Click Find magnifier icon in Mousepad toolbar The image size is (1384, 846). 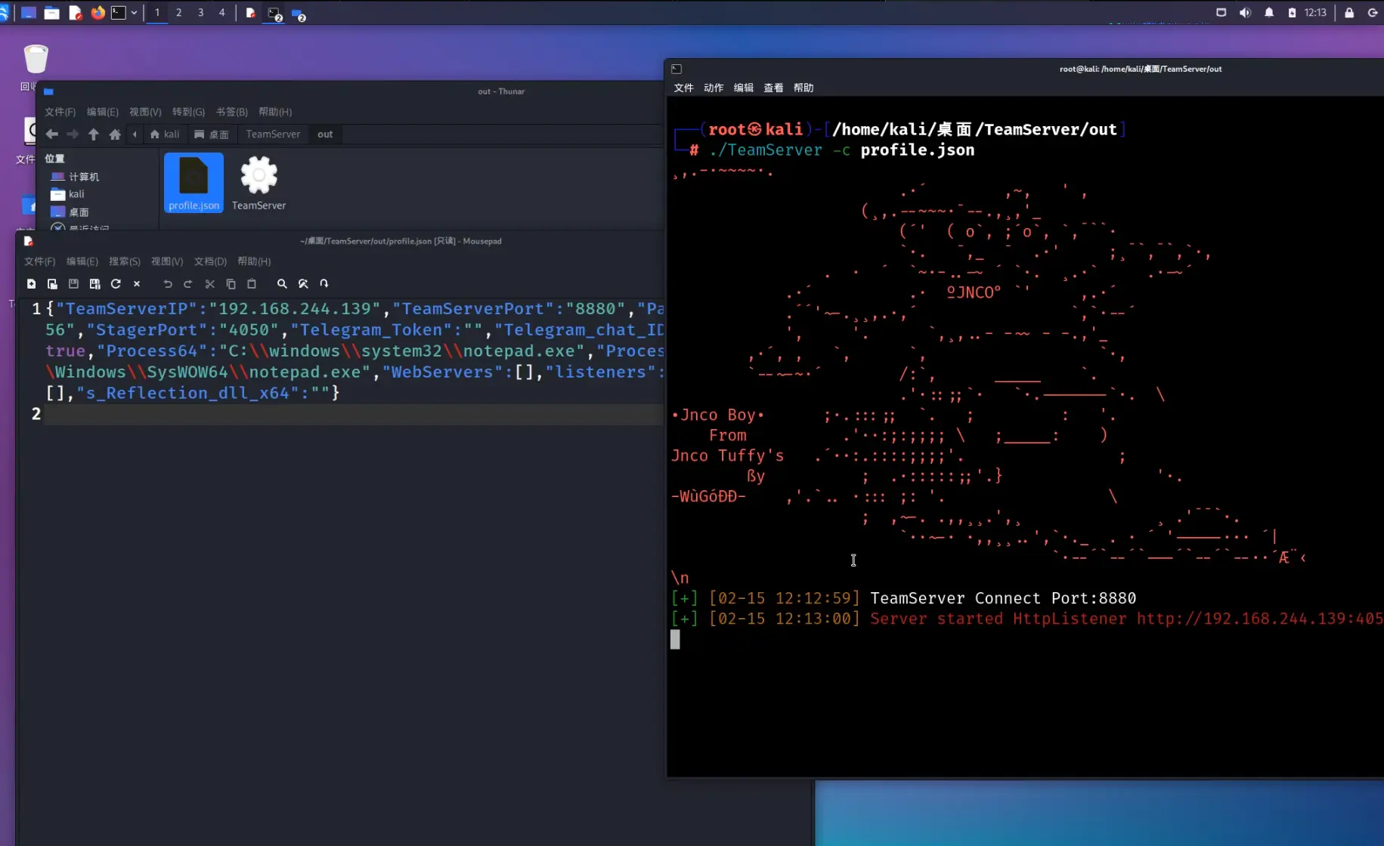click(x=282, y=284)
